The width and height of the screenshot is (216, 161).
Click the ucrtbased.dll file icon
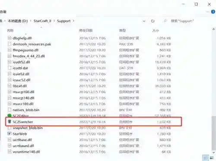click(10, 145)
